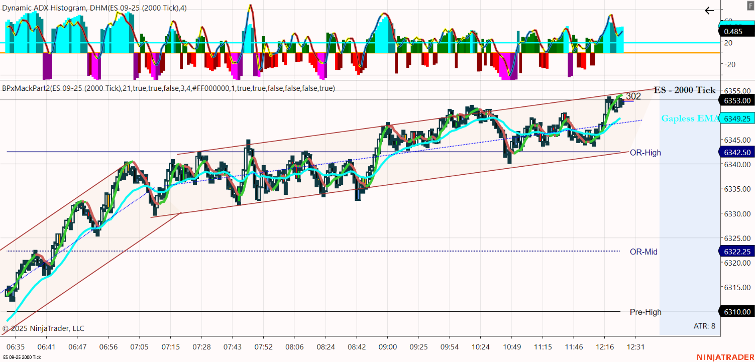
Task: Click the 06:47 time axis label
Action: point(77,347)
